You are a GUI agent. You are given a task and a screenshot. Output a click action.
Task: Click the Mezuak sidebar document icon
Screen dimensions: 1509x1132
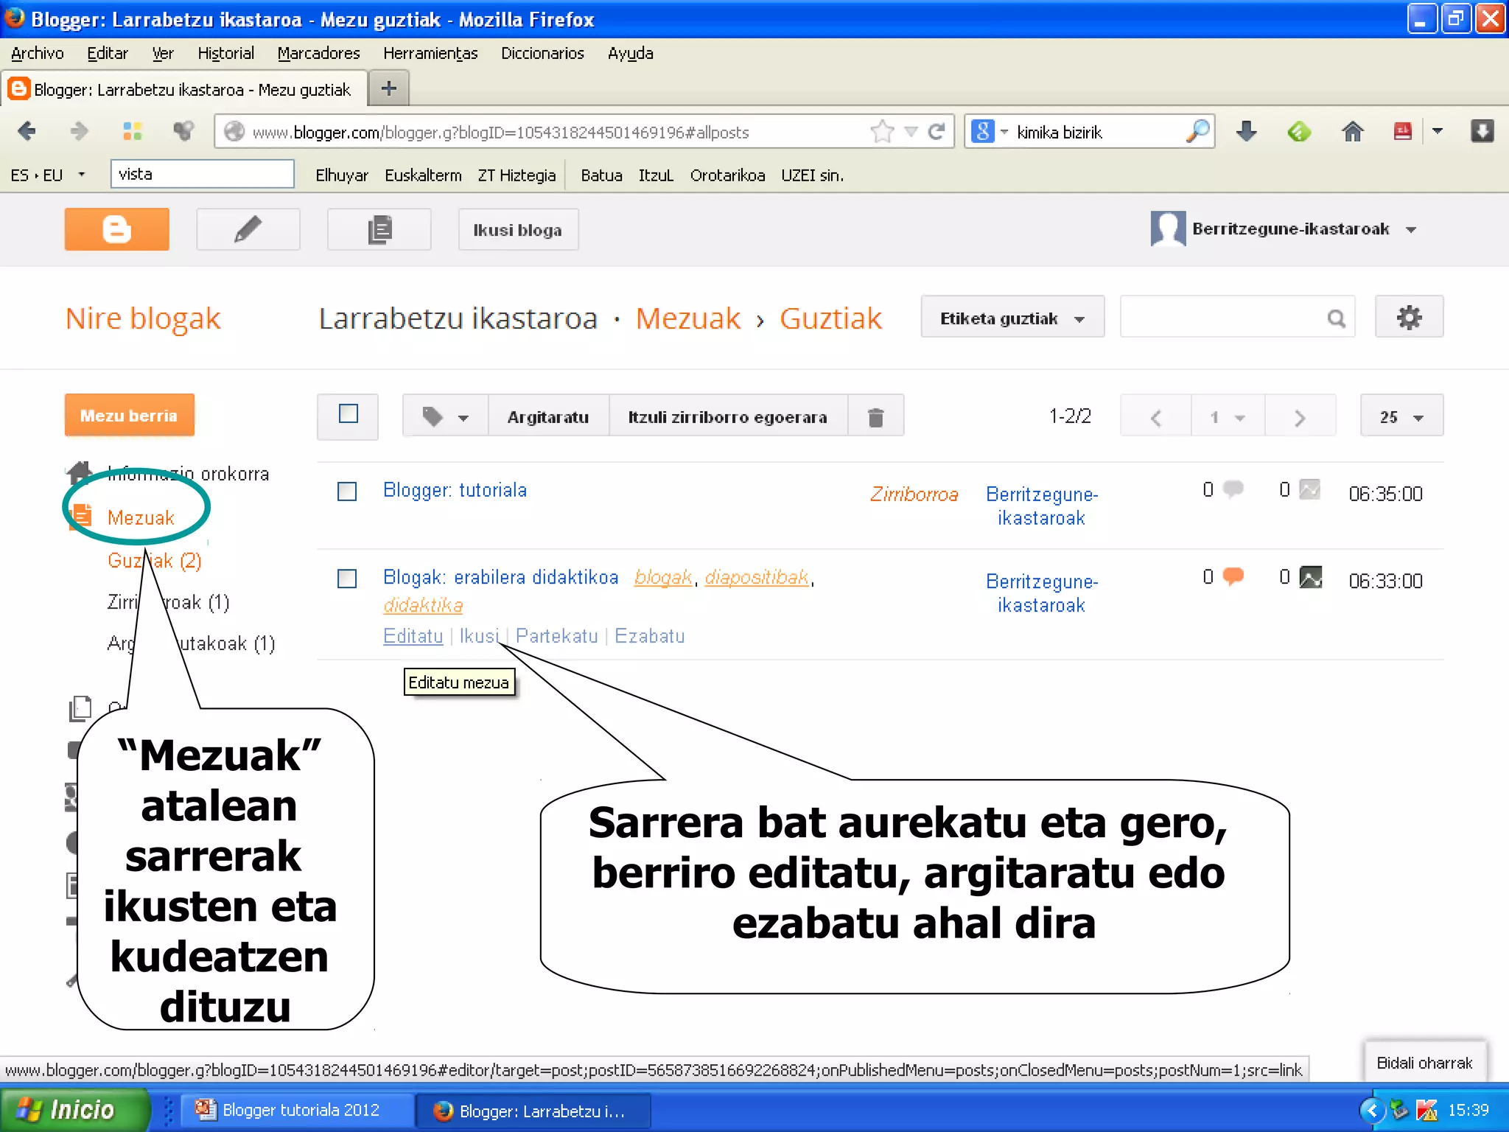81,516
